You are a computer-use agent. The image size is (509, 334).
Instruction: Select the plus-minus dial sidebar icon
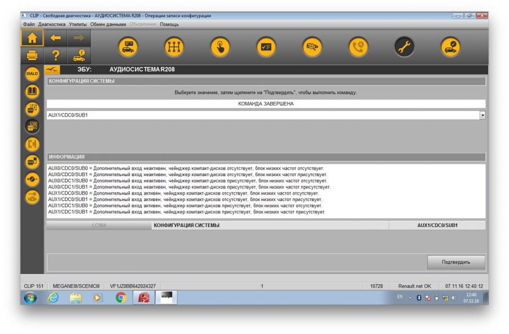32,179
